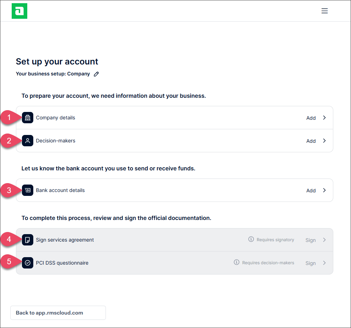
Task: Expand Company details chevron arrow
Action: (324, 118)
